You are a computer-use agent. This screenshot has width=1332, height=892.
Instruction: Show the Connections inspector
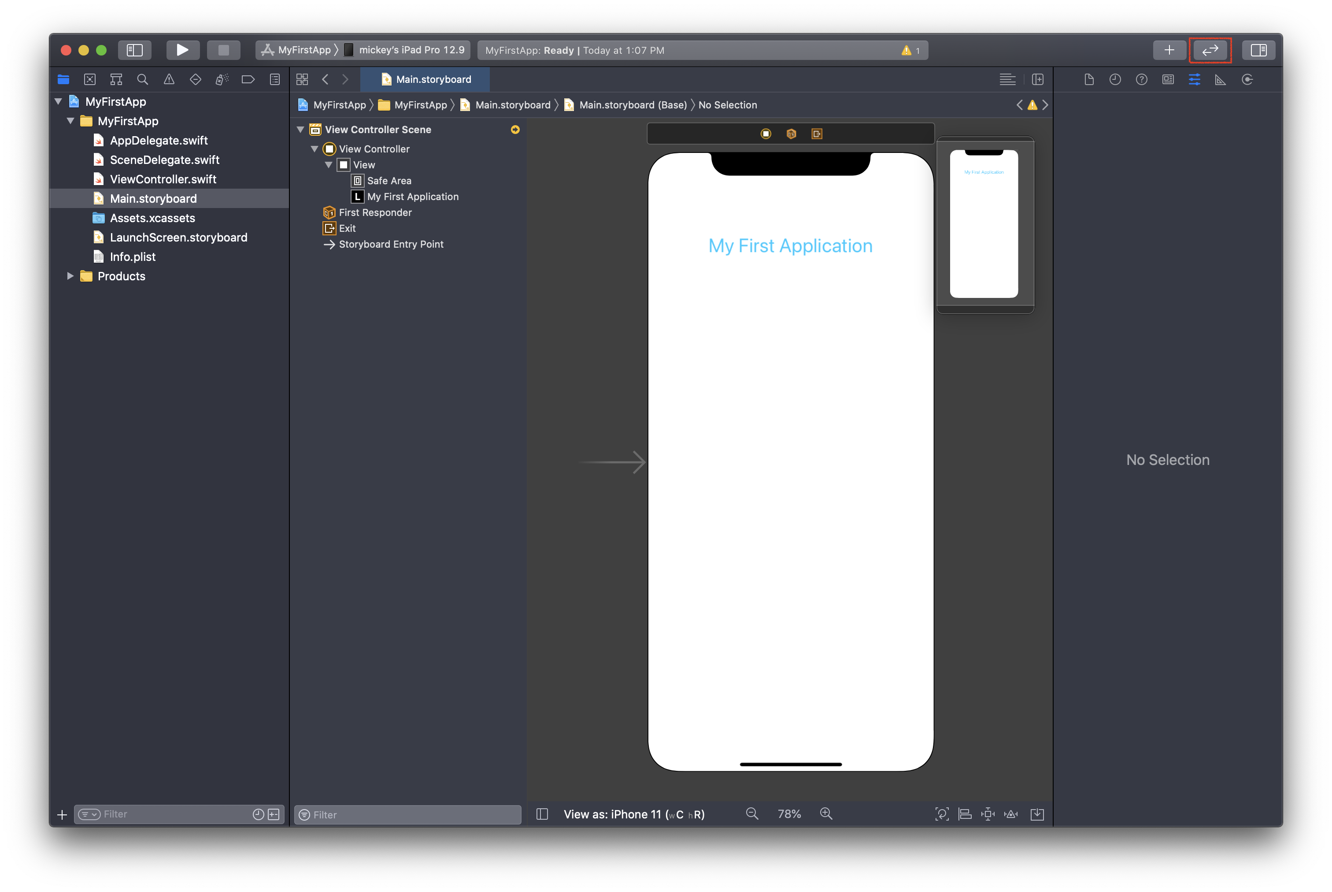tap(1247, 79)
